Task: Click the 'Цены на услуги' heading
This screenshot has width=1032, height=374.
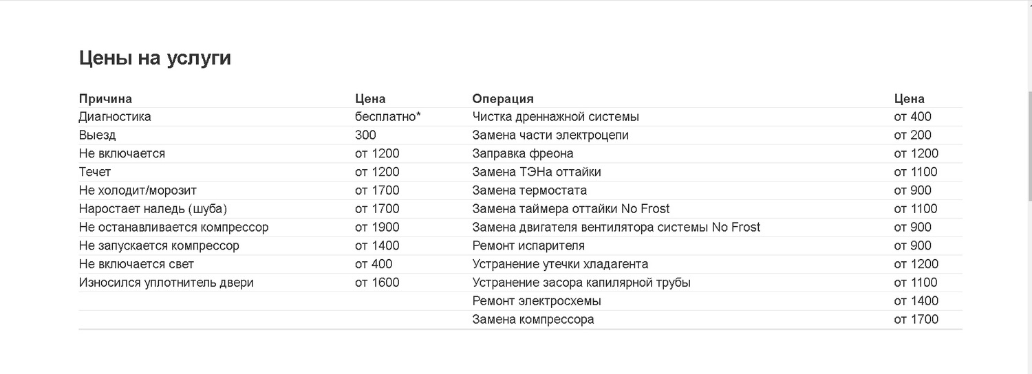Action: coord(155,58)
